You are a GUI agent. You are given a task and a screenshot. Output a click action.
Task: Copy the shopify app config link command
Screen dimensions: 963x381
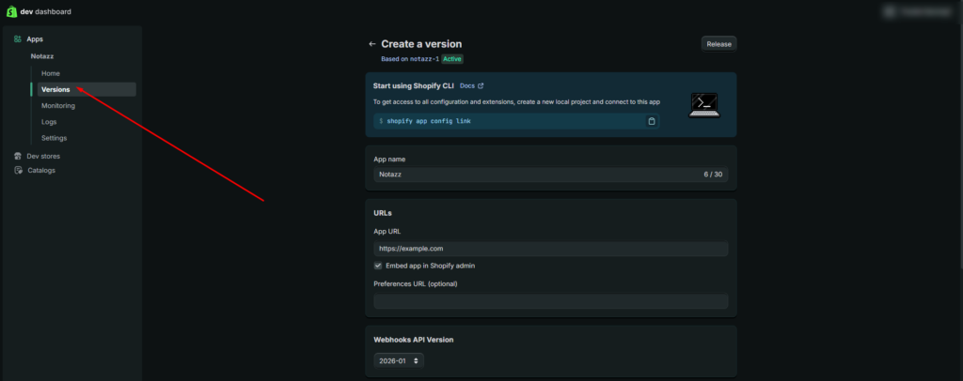pyautogui.click(x=652, y=121)
